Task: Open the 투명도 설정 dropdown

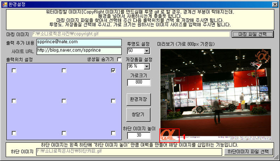Action: coord(147,51)
